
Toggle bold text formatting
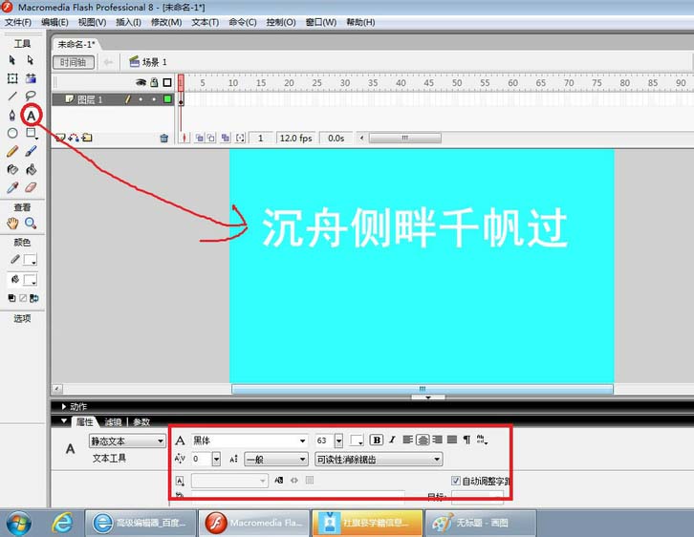pos(377,440)
